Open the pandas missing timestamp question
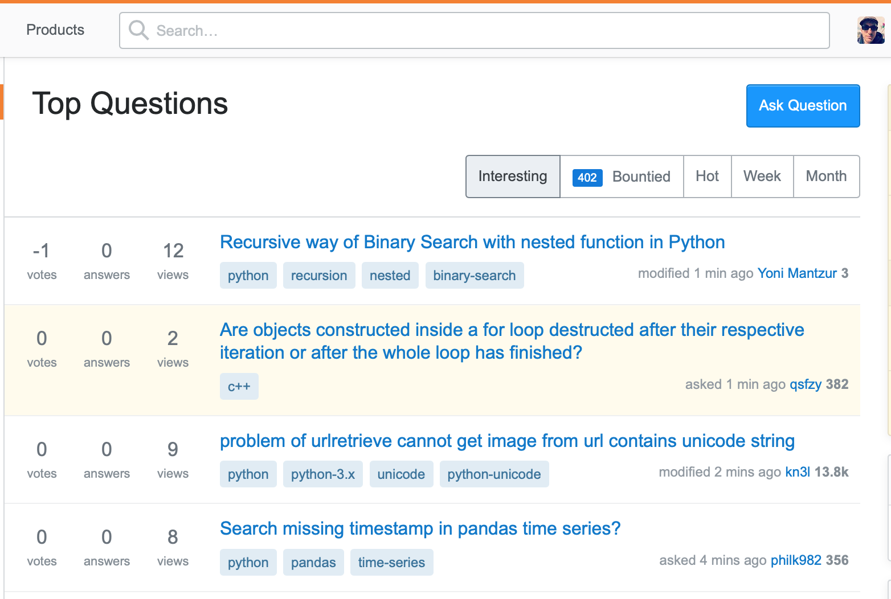This screenshot has height=599, width=891. click(420, 528)
